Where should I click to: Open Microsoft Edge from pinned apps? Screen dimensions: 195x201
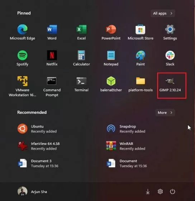pos(23,32)
